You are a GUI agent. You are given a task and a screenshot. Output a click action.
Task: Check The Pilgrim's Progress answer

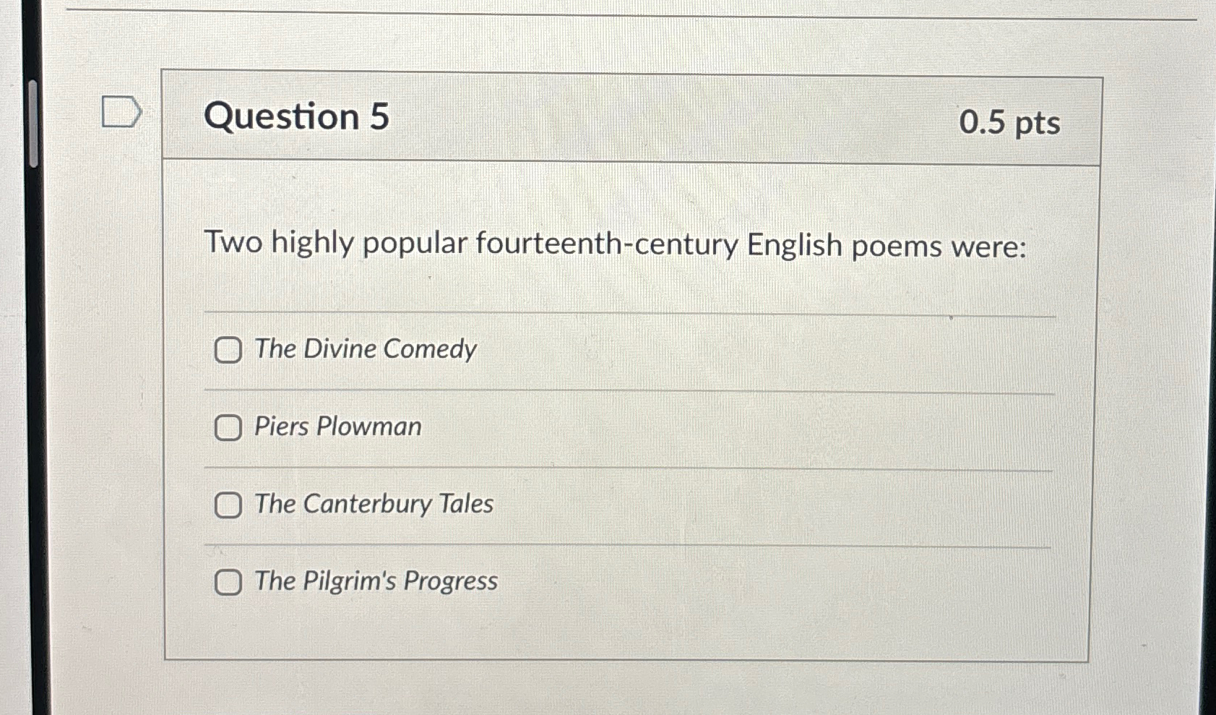(x=228, y=583)
